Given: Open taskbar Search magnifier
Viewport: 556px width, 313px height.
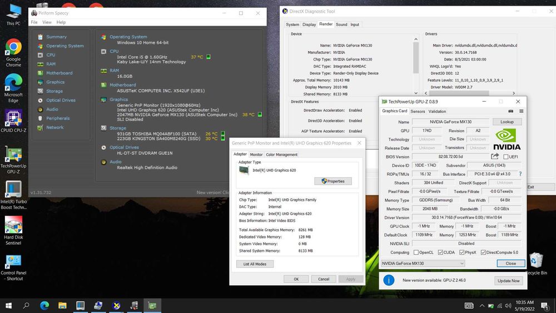Looking at the screenshot, I should (26, 305).
